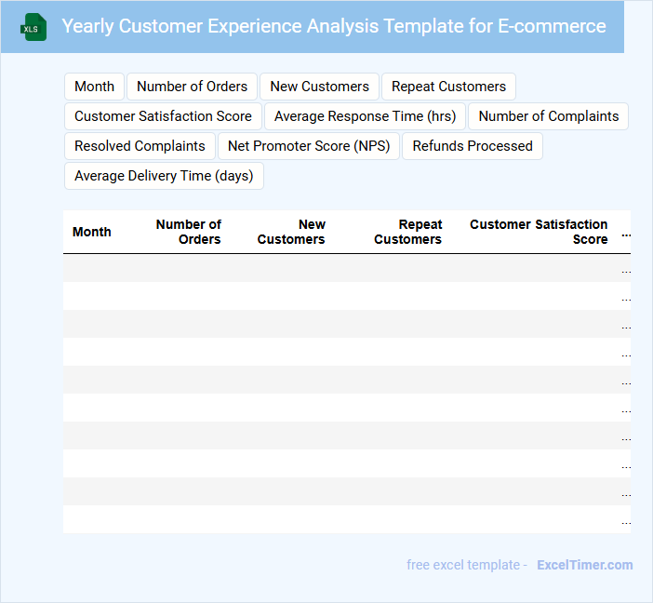
Task: Click the Refunds Processed tag
Action: coord(473,146)
